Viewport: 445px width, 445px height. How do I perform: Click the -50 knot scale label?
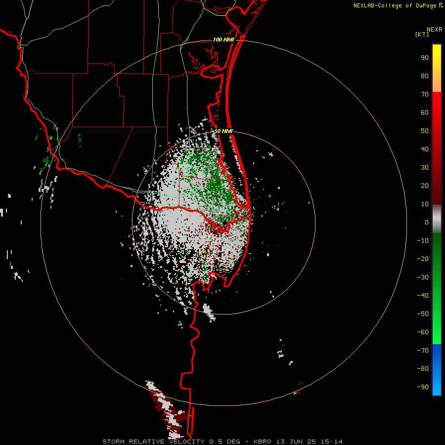(x=423, y=314)
